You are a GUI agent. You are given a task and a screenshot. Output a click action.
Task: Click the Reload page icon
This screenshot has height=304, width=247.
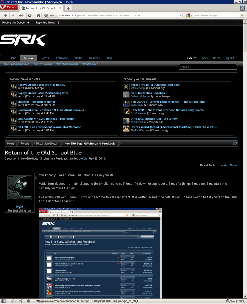[29, 15]
